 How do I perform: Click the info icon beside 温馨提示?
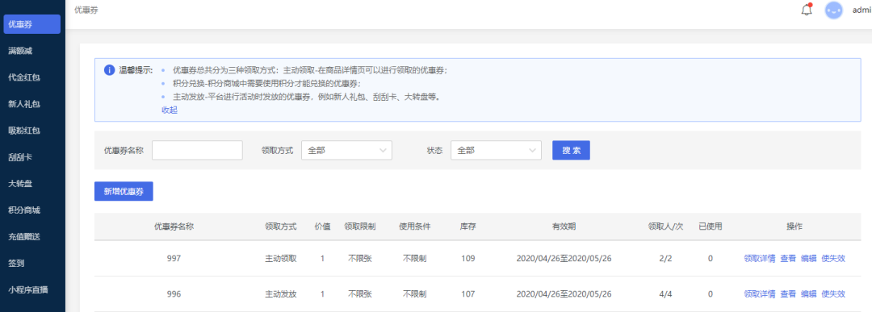109,70
